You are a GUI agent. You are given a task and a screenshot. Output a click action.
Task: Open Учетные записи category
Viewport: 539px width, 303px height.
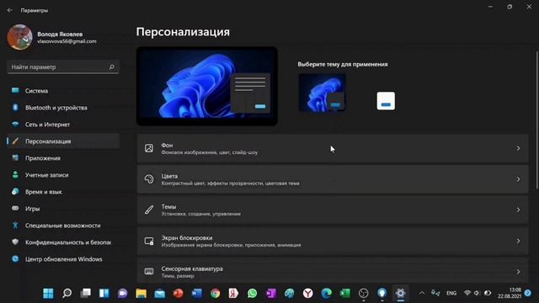coord(63,175)
